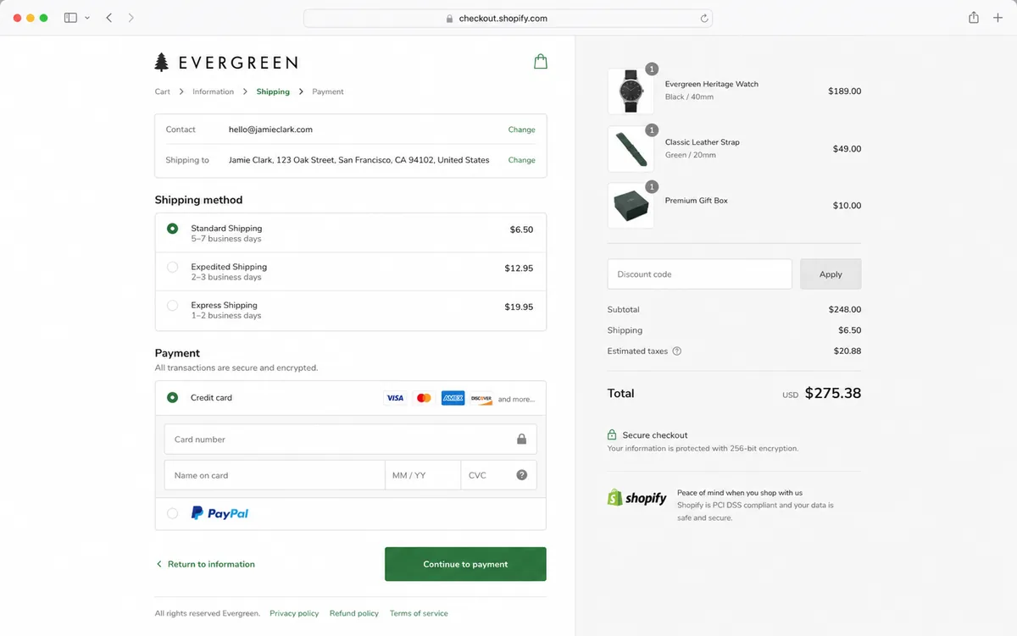The height and width of the screenshot is (636, 1017).
Task: Change the shipping address
Action: click(x=521, y=160)
